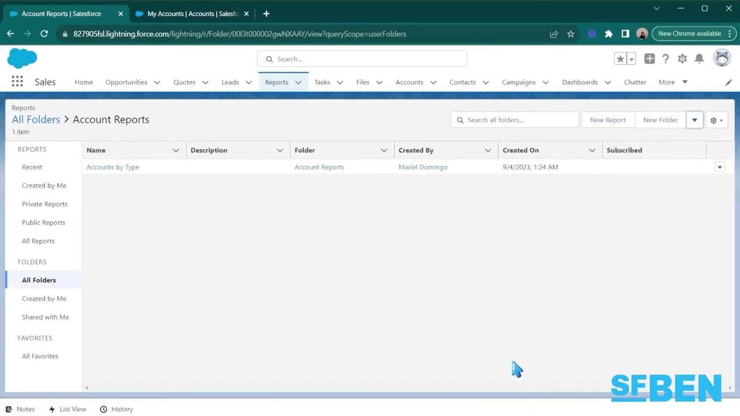The image size is (740, 416).
Task: Switch to the Opportunities tab
Action: pos(126,82)
